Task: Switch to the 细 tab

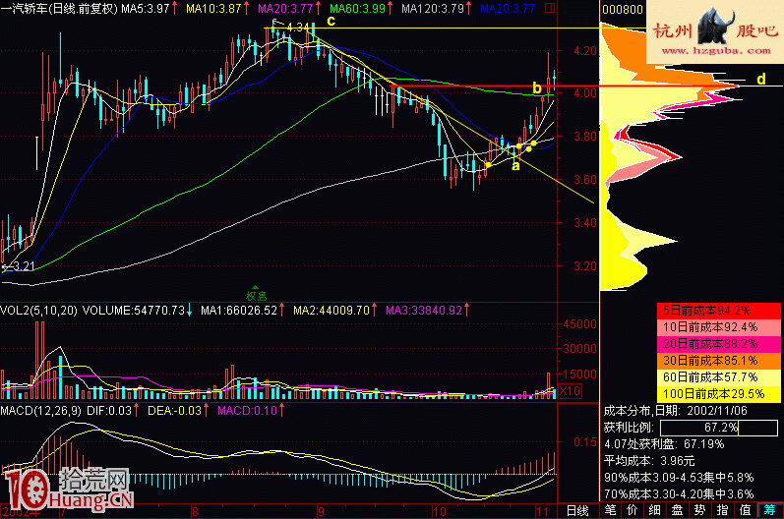Action: 655,510
